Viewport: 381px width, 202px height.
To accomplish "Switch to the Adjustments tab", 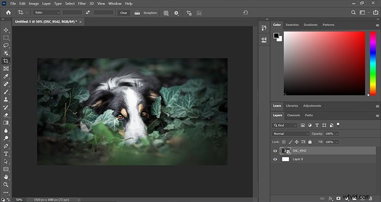I will (x=312, y=106).
